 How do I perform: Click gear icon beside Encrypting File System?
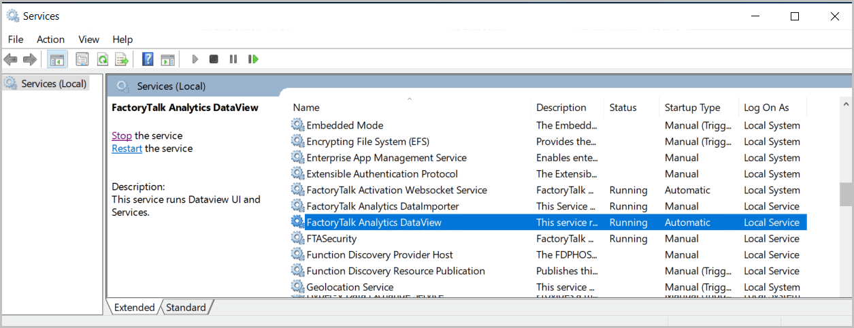297,142
